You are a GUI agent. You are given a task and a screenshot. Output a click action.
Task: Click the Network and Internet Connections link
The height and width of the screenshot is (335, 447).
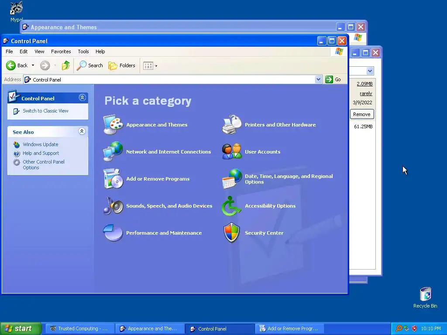(x=168, y=152)
